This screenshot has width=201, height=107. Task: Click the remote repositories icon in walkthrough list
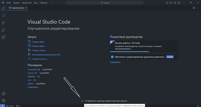[112, 57]
